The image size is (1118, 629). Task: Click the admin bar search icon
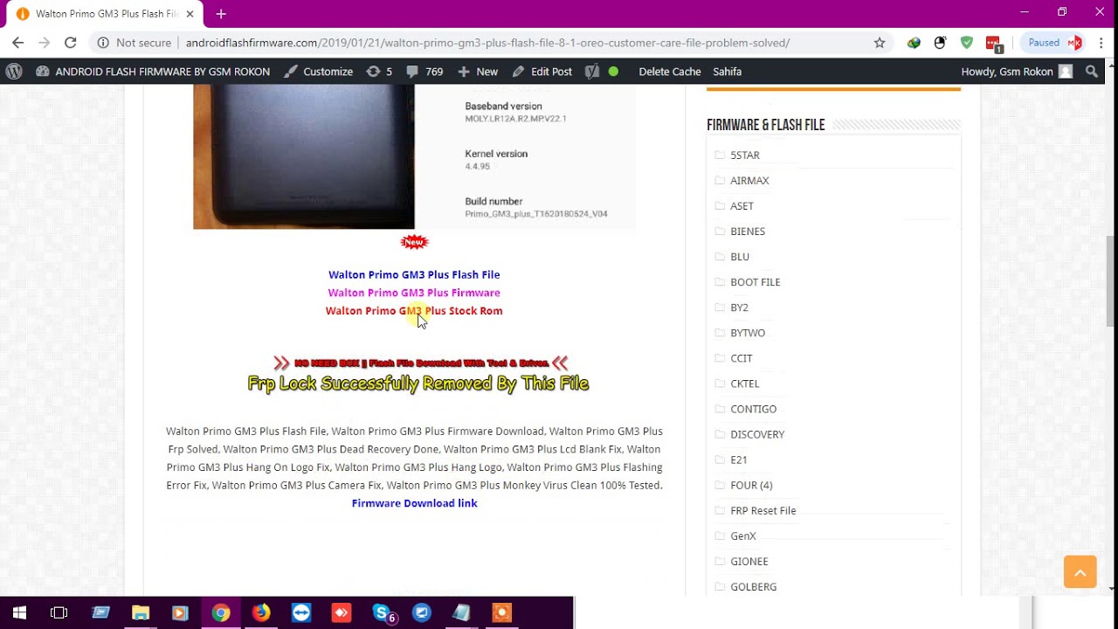pos(1092,72)
